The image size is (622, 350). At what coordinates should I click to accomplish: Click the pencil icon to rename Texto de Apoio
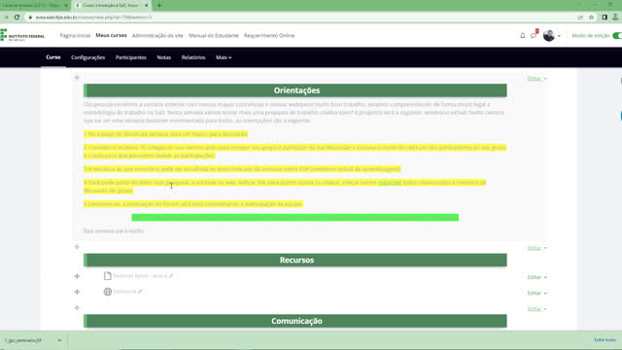point(171,276)
